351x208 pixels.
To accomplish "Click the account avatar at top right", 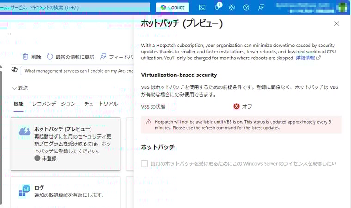I will pos(342,7).
